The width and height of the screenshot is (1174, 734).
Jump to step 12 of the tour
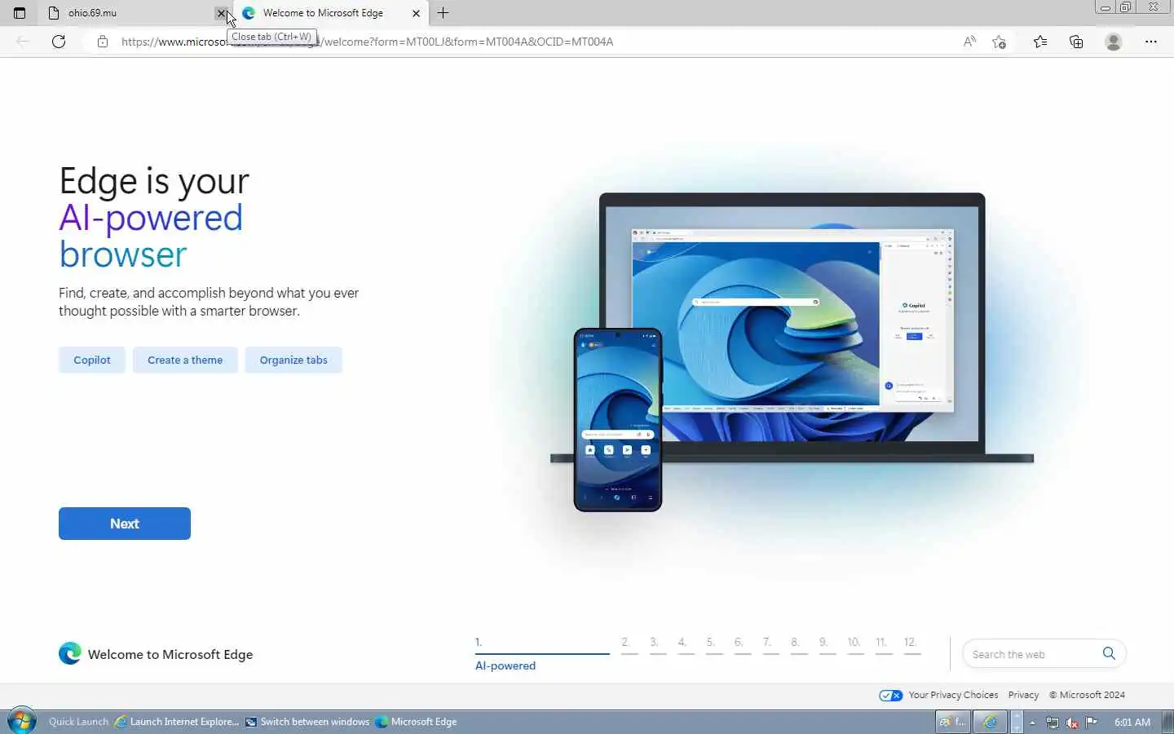coord(911,644)
